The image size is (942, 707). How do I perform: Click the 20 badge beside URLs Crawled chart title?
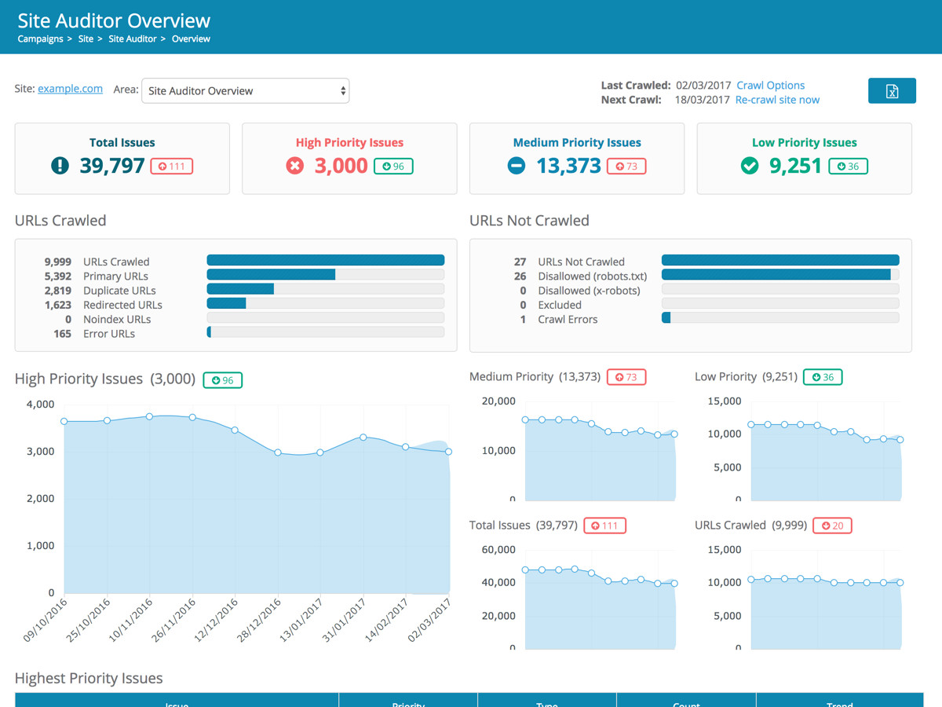point(833,526)
